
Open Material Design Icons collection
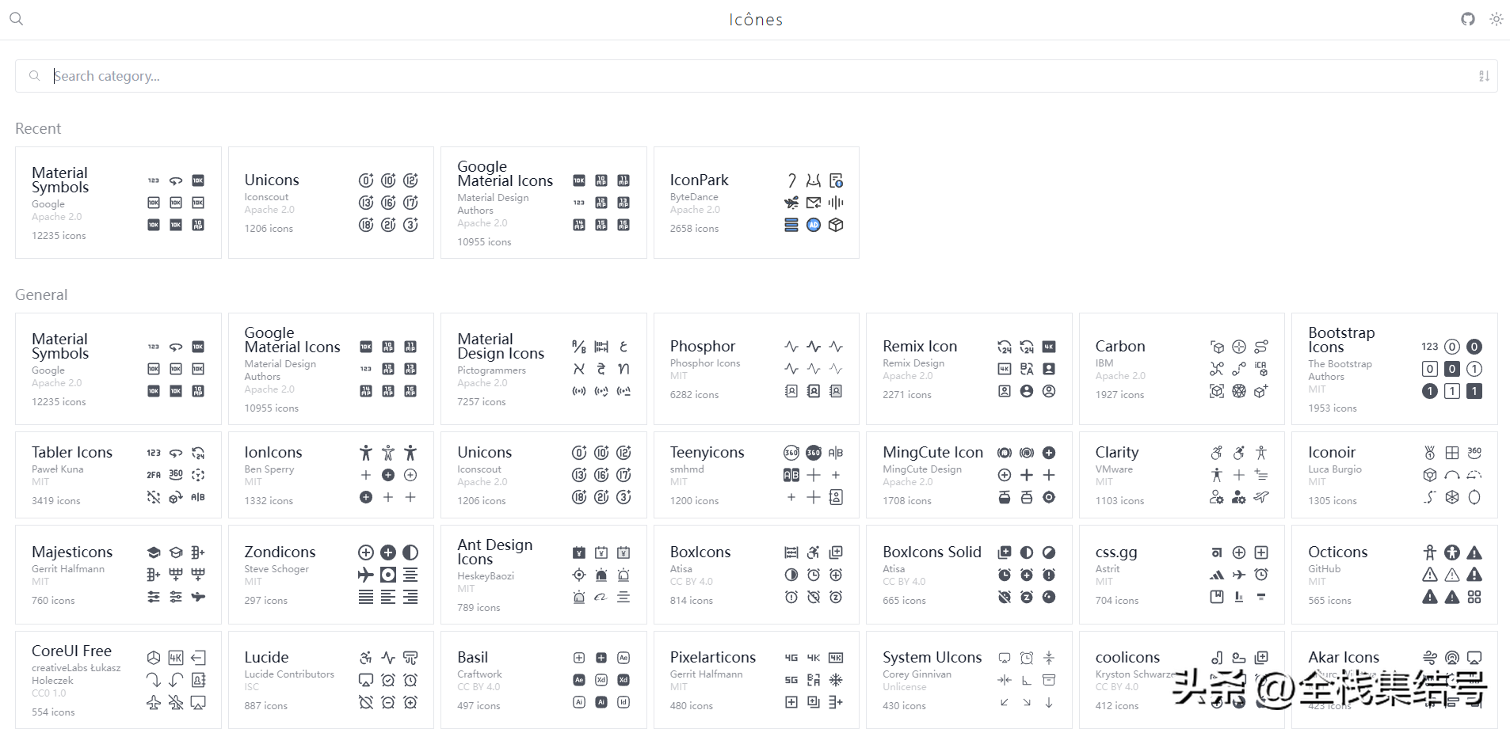543,369
